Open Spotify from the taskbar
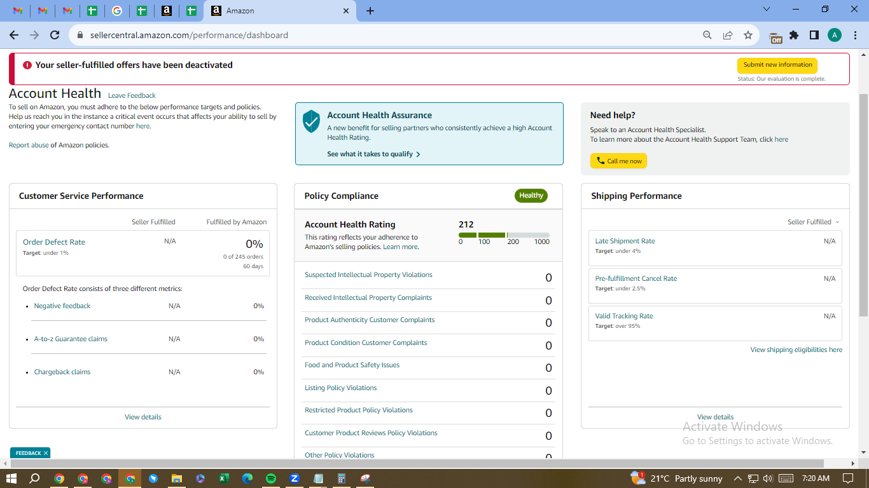The image size is (869, 488). pos(271,478)
